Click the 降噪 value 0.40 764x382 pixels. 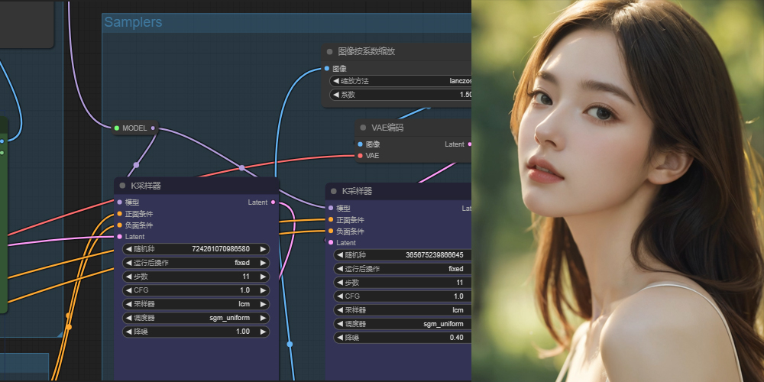point(457,337)
